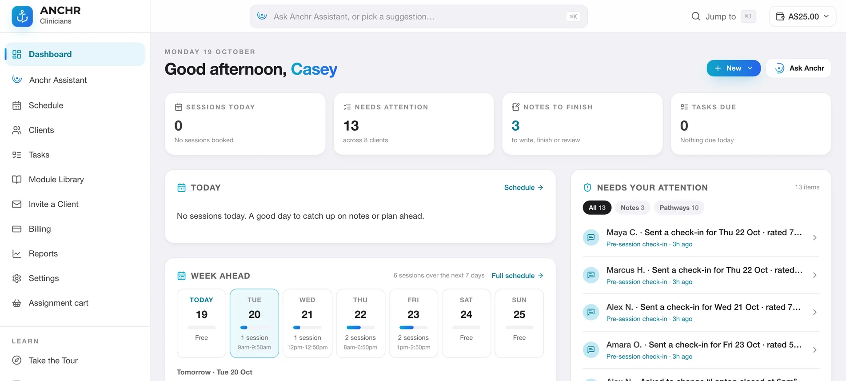The image size is (846, 381).
Task: Click the Tasks Due summary card
Action: tap(751, 124)
